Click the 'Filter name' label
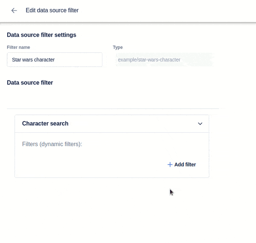256x243 pixels. tap(18, 47)
